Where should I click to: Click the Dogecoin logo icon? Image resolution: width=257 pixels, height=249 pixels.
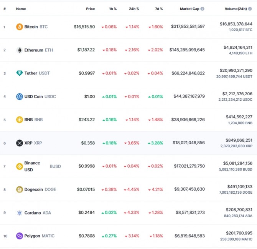pos(19,189)
